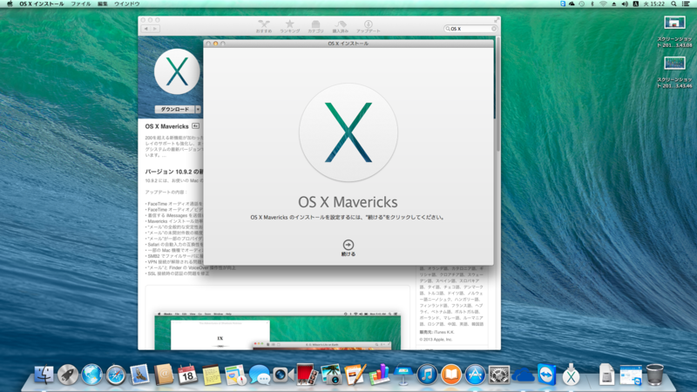Image resolution: width=697 pixels, height=392 pixels.
Task: Click the App Store vertical scrollbar
Action: point(497,93)
